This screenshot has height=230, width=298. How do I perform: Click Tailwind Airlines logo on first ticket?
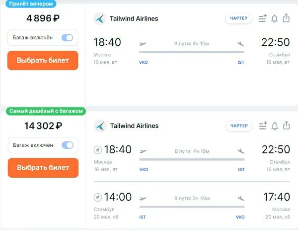click(x=100, y=19)
